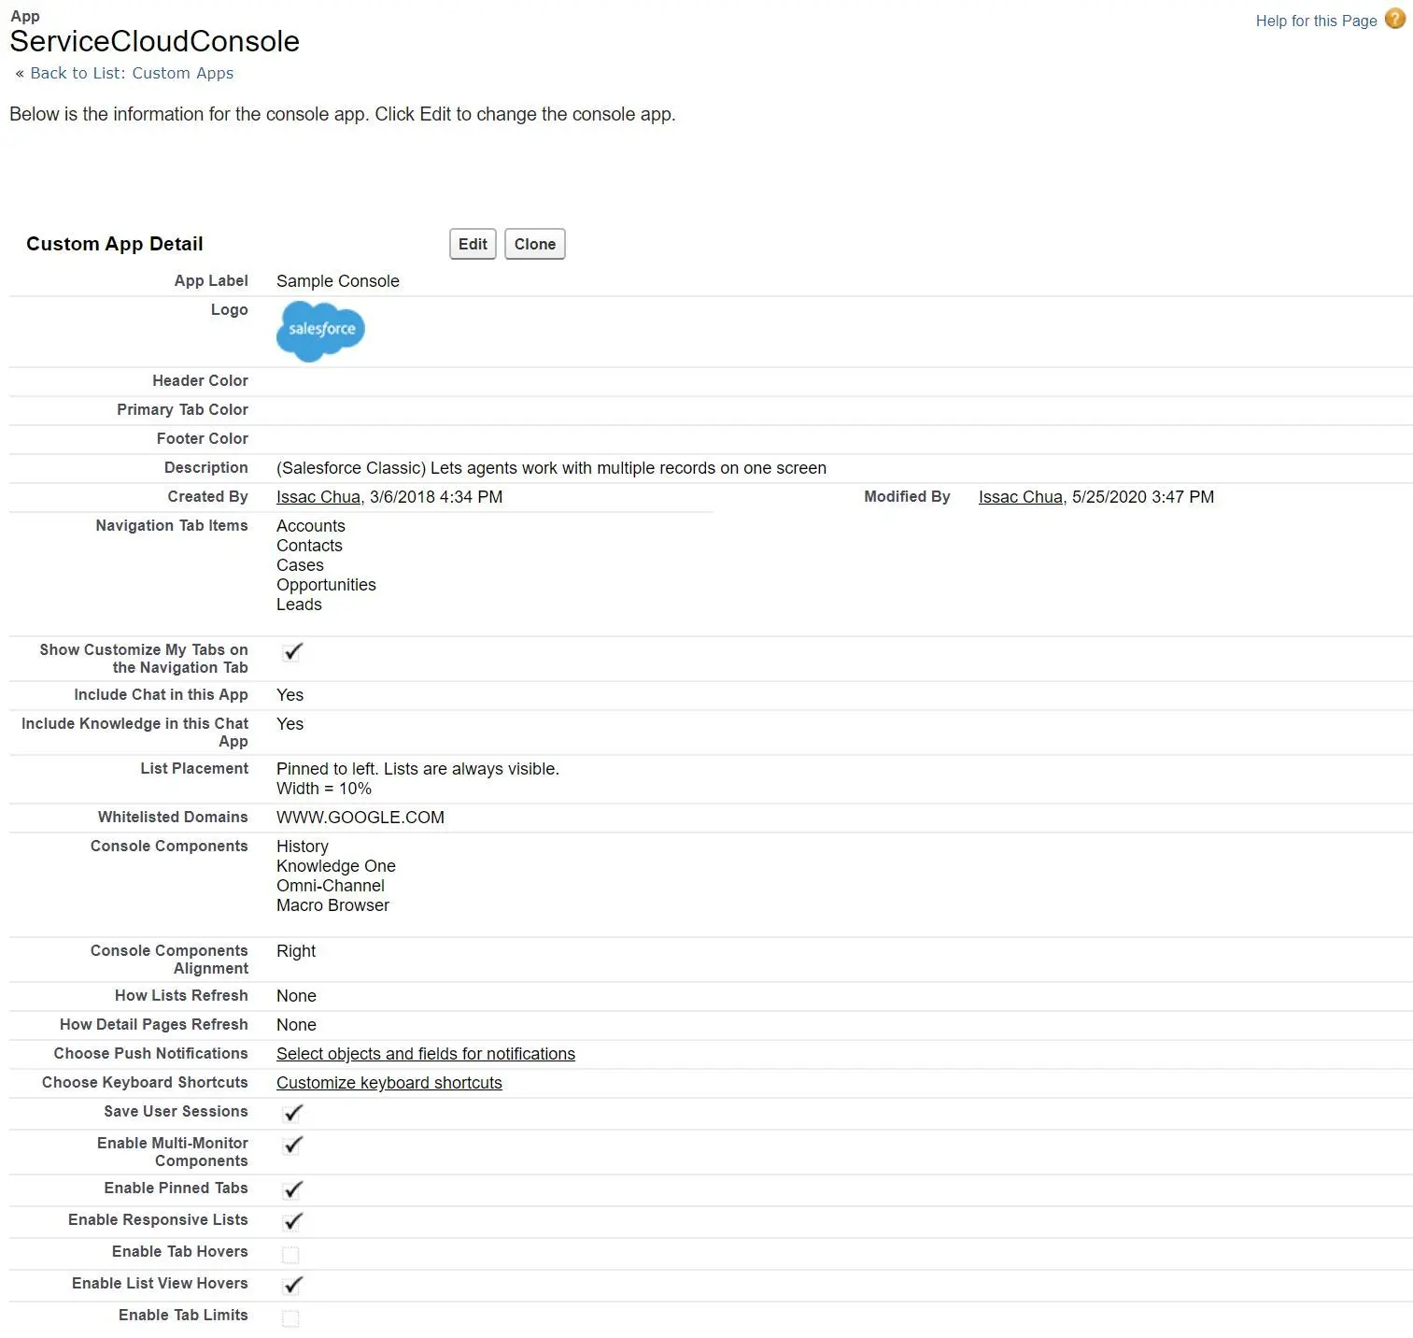Open Select objects and fields for notifications
Screen dimensions: 1413x1338
coord(426,1054)
